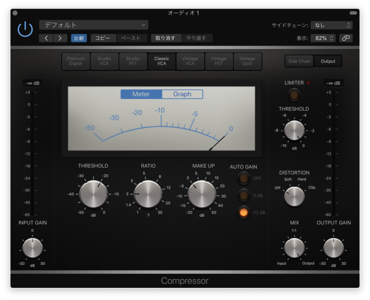This screenshot has width=370, height=300.
Task: Click the gain reduction VU meter display
Action: [x=161, y=118]
